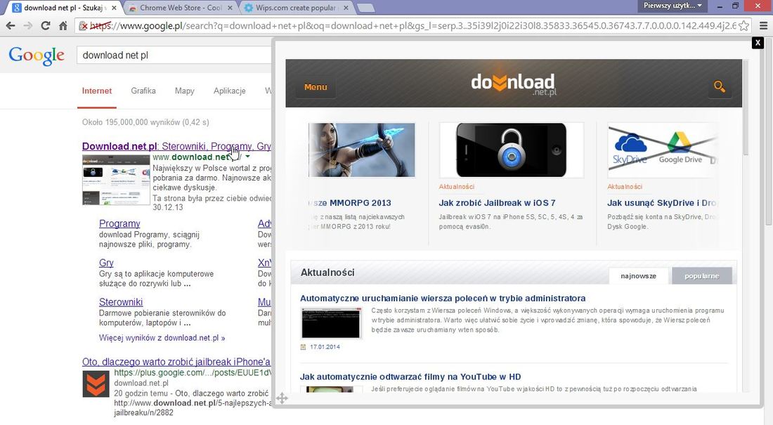Select the Aplikacje search tab
Viewport: 773px width, 425px height.
[229, 91]
